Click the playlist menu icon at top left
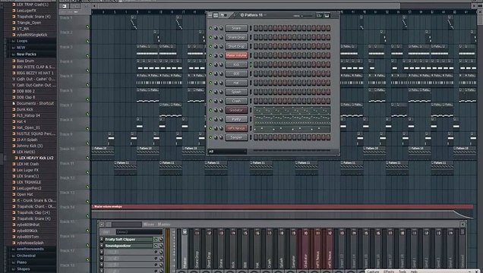The image size is (483, 273). coord(65,6)
